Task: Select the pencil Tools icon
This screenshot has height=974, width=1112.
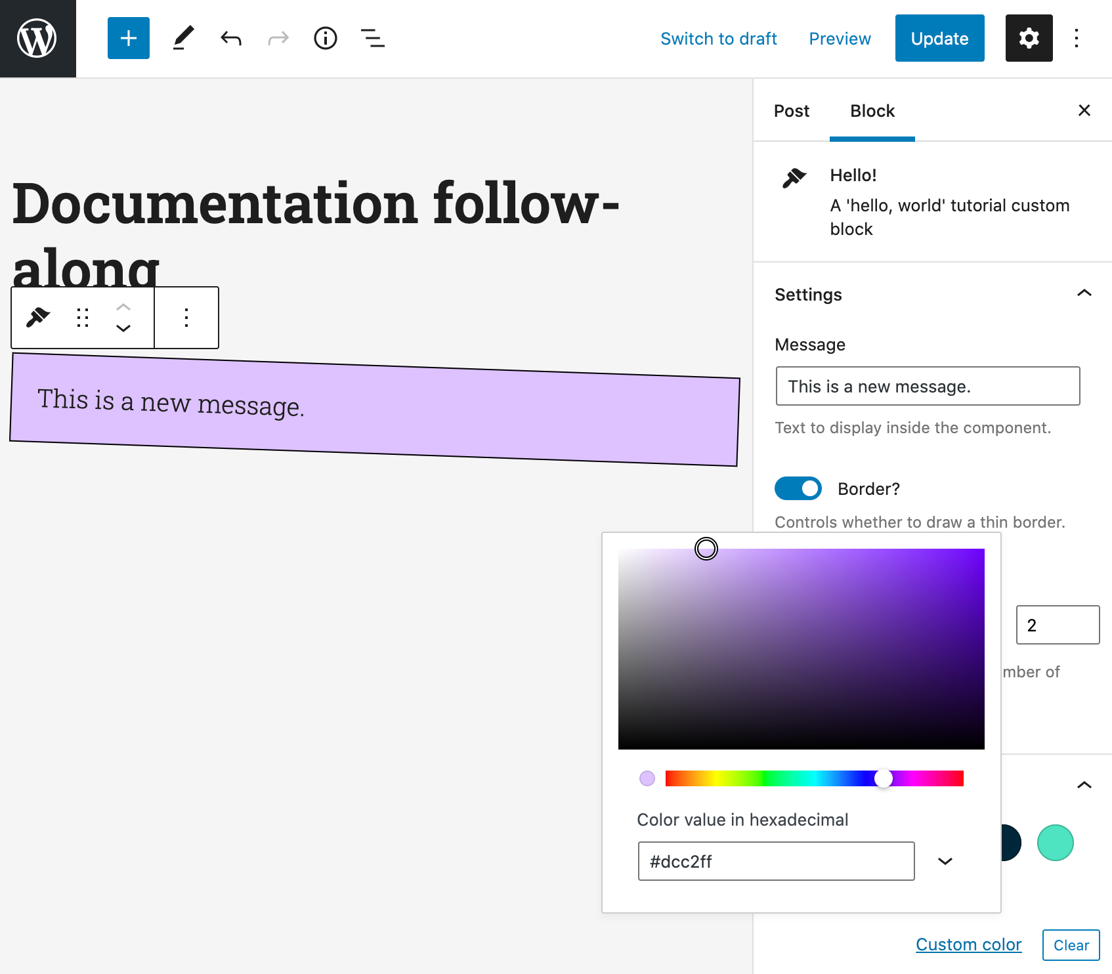Action: pos(183,39)
